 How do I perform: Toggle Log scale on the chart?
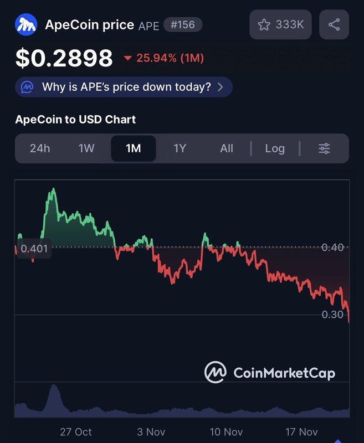(x=275, y=148)
